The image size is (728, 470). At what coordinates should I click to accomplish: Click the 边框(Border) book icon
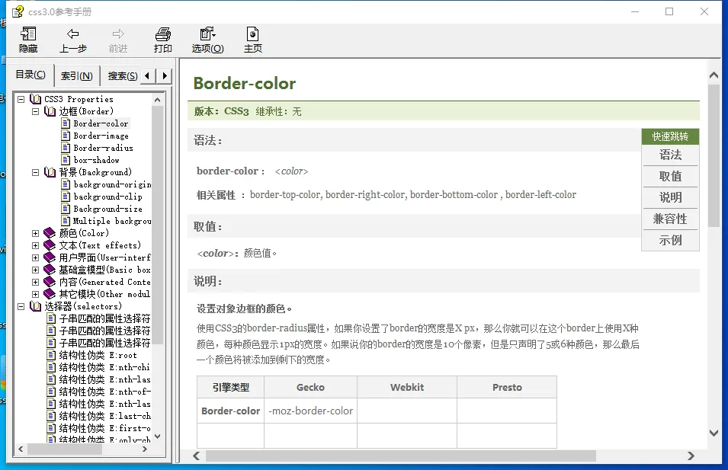pyautogui.click(x=50, y=111)
